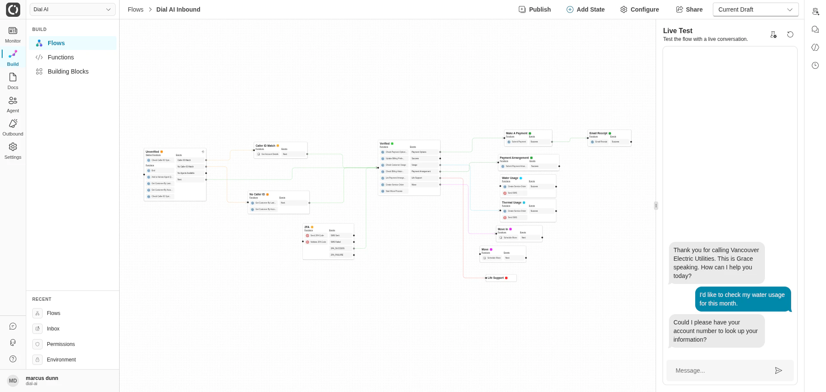
Task: Select the Payment Arrangement node title
Action: click(x=515, y=158)
